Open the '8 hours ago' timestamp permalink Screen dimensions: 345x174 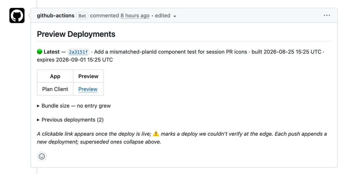click(x=135, y=16)
